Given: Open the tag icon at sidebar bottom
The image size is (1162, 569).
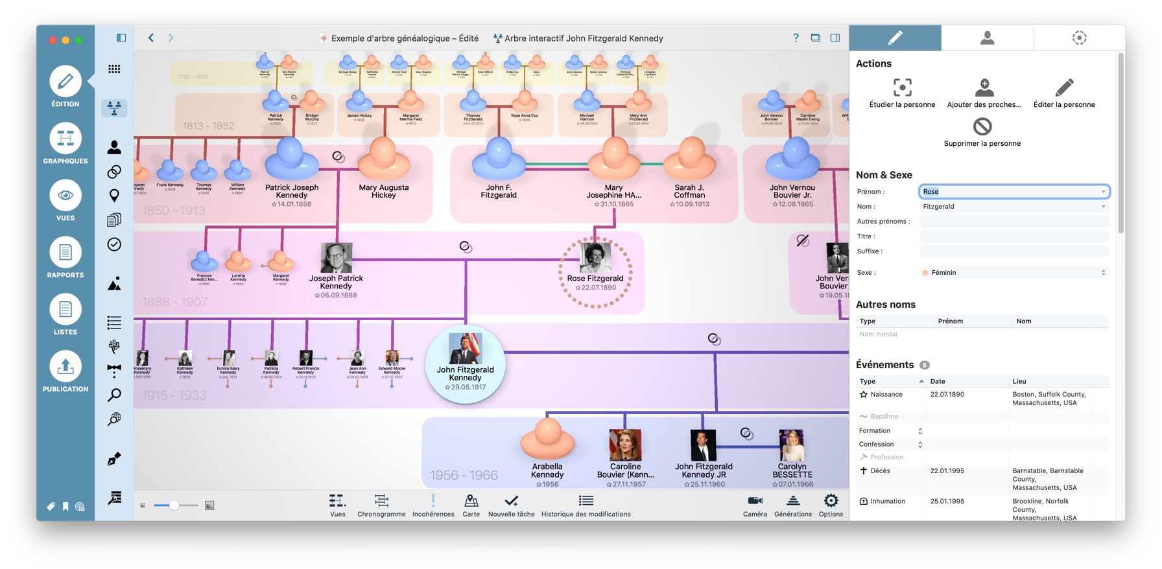Looking at the screenshot, I should click(x=51, y=507).
